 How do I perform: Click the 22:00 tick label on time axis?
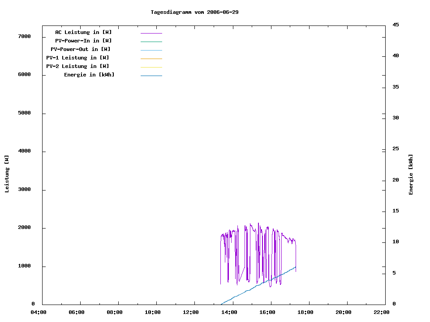pyautogui.click(x=381, y=312)
